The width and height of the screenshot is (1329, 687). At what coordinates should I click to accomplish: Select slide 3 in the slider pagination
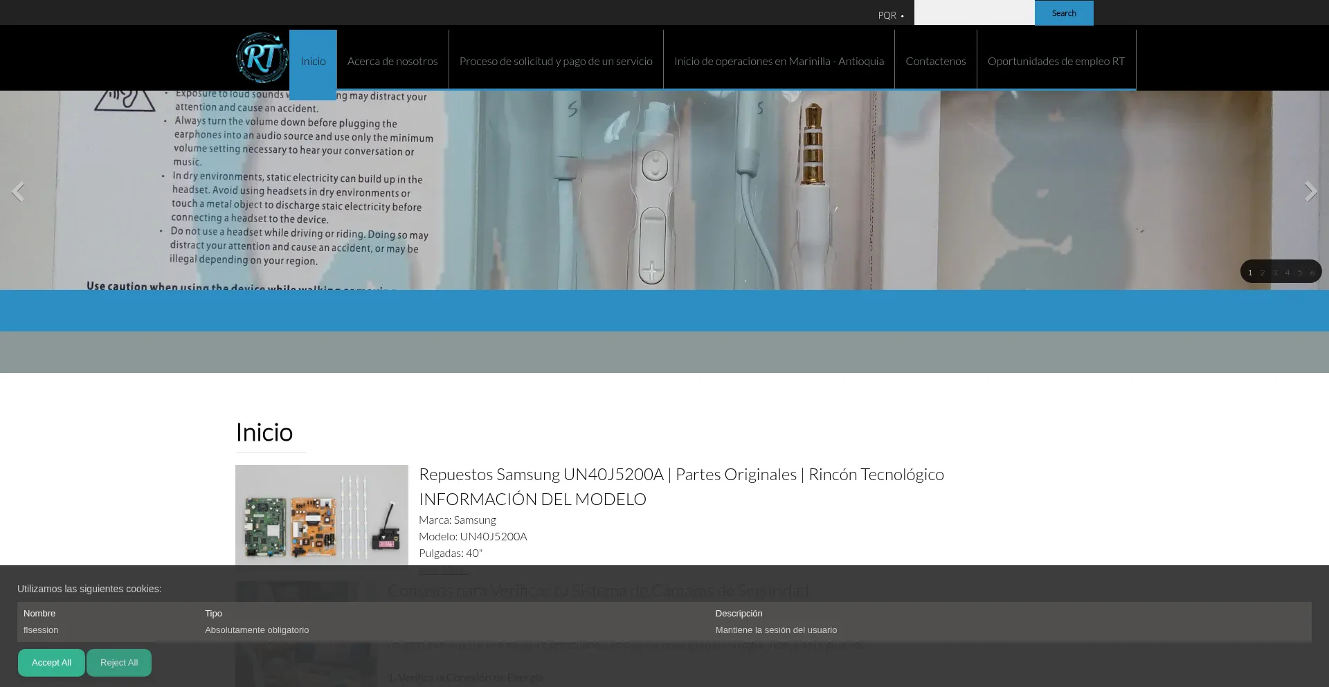(x=1275, y=273)
